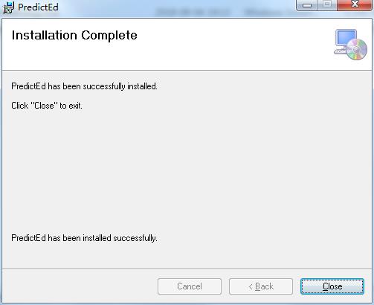Screen dimensions: 374x305
Task: Click the blue monitor in banner graphic
Action: pyautogui.click(x=346, y=38)
